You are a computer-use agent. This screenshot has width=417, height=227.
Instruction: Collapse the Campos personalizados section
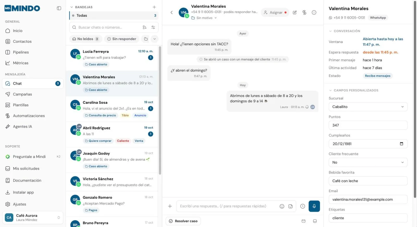(354, 90)
